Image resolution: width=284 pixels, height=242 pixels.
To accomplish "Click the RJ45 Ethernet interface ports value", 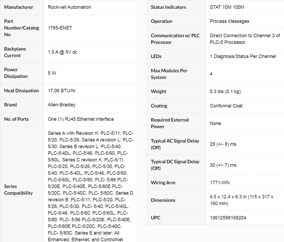I will click(81, 119).
